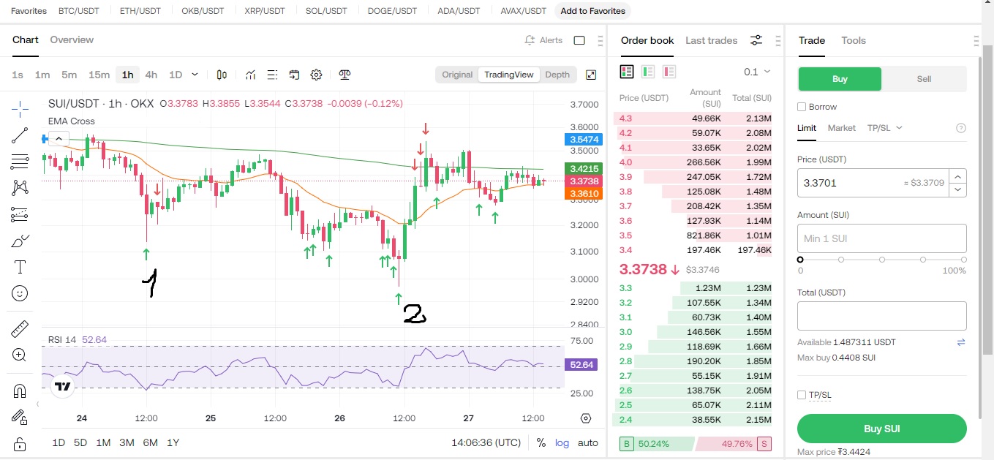
Task: Click in the Total (USDT) input field
Action: tap(881, 316)
